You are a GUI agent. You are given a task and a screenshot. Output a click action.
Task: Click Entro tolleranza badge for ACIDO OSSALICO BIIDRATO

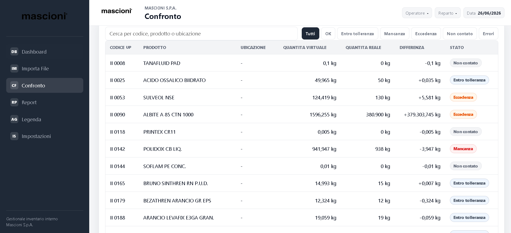[469, 80]
